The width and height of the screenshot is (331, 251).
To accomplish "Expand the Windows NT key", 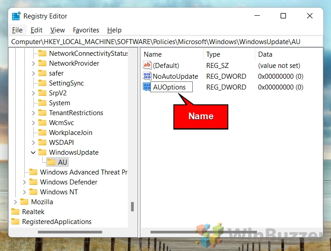I will (24, 192).
